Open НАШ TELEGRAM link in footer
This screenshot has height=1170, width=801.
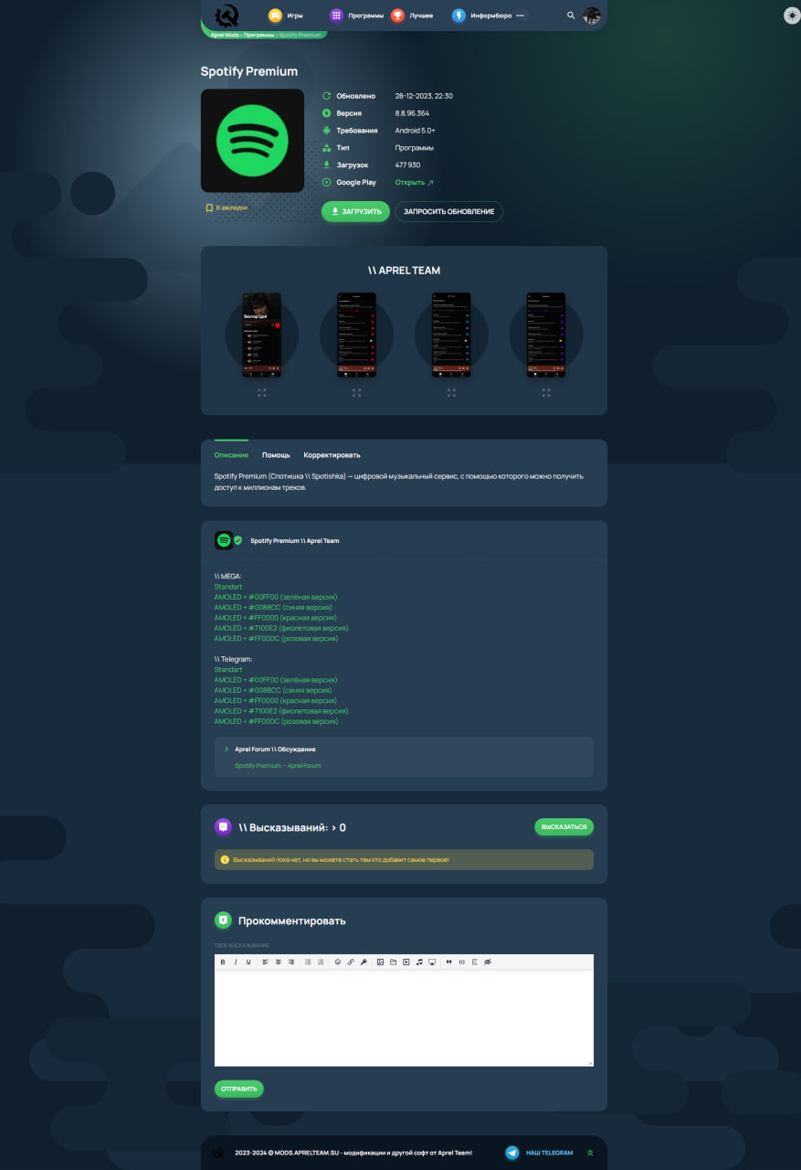(550, 1153)
